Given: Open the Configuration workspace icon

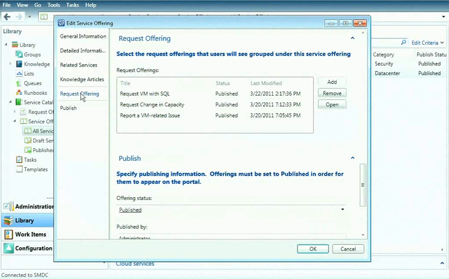Looking at the screenshot, I should tap(8, 248).
